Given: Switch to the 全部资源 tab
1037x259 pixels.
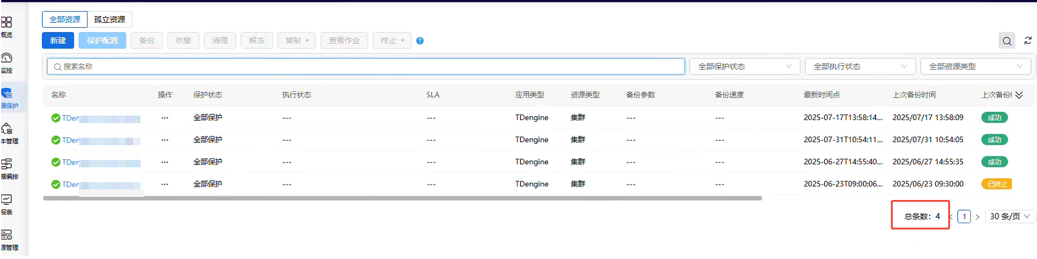Looking at the screenshot, I should [x=65, y=20].
